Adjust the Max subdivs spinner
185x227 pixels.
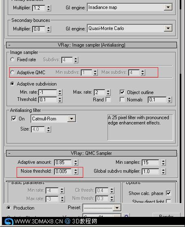pos(143,73)
